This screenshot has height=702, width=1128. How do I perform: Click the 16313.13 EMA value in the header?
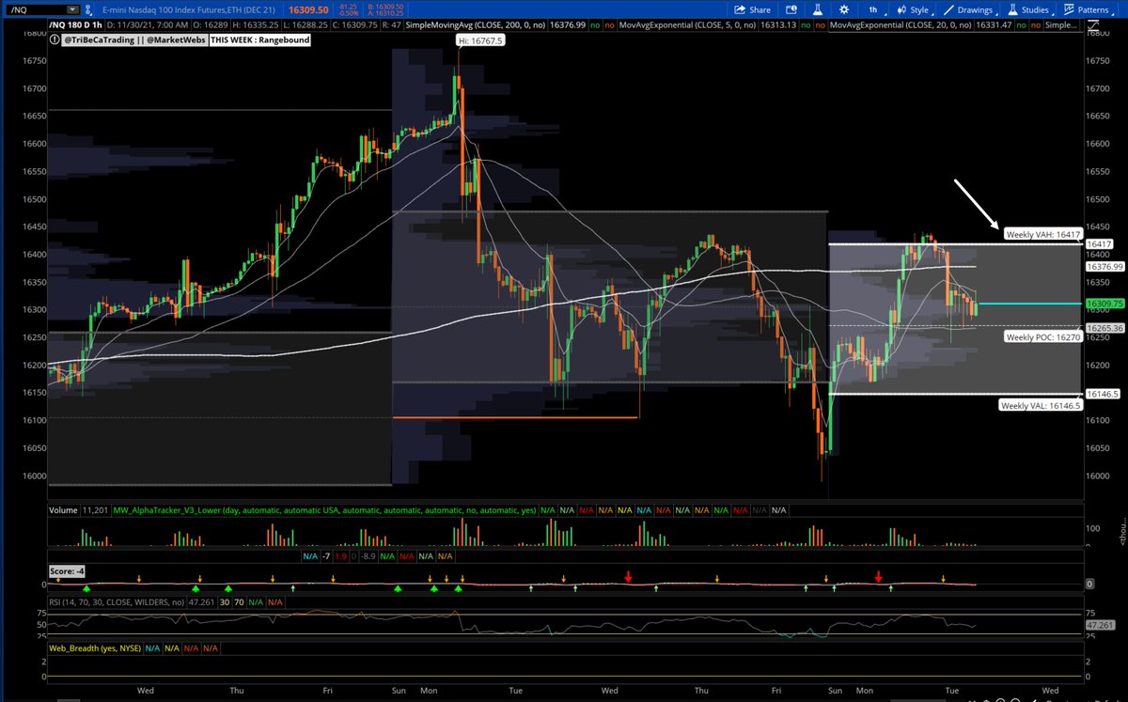(777, 24)
